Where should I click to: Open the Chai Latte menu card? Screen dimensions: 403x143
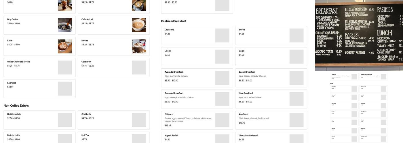[x=114, y=120]
